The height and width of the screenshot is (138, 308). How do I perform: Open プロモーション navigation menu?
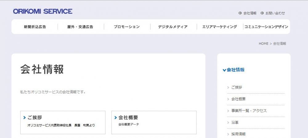(127, 27)
